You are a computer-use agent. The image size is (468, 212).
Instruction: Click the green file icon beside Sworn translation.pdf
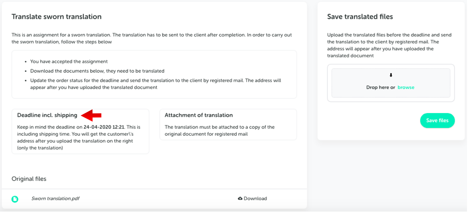(15, 199)
